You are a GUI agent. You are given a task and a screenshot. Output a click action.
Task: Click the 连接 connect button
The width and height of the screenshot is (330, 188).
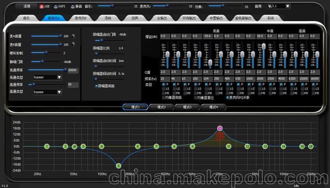tap(27, 6)
